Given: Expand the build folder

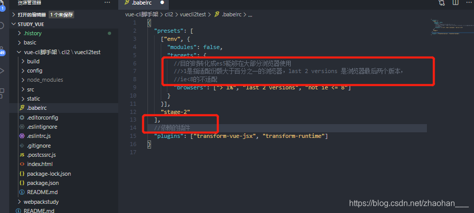Looking at the screenshot, I should [x=23, y=61].
